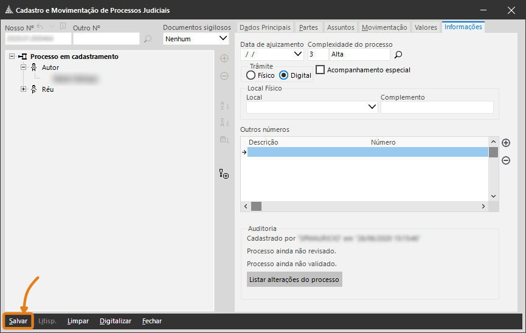Click the remove icon beside Outros números

pos(505,160)
